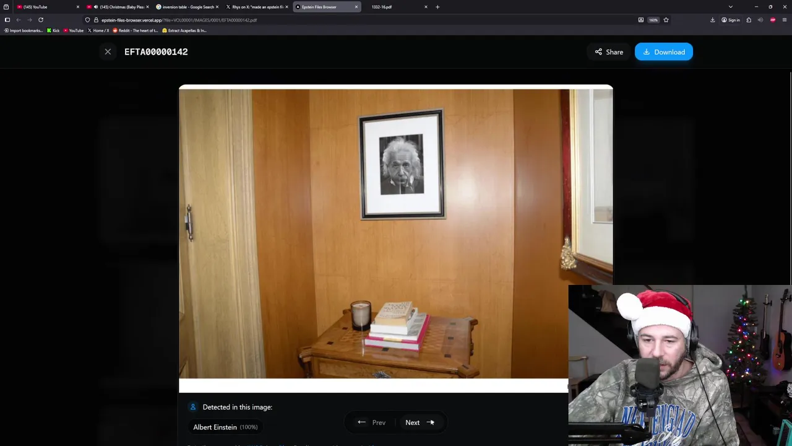Select the Albert Einstein detection tag
Image resolution: width=792 pixels, height=446 pixels.
click(225, 427)
